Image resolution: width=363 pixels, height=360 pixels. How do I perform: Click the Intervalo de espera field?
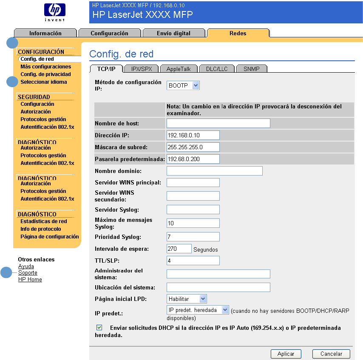click(179, 249)
